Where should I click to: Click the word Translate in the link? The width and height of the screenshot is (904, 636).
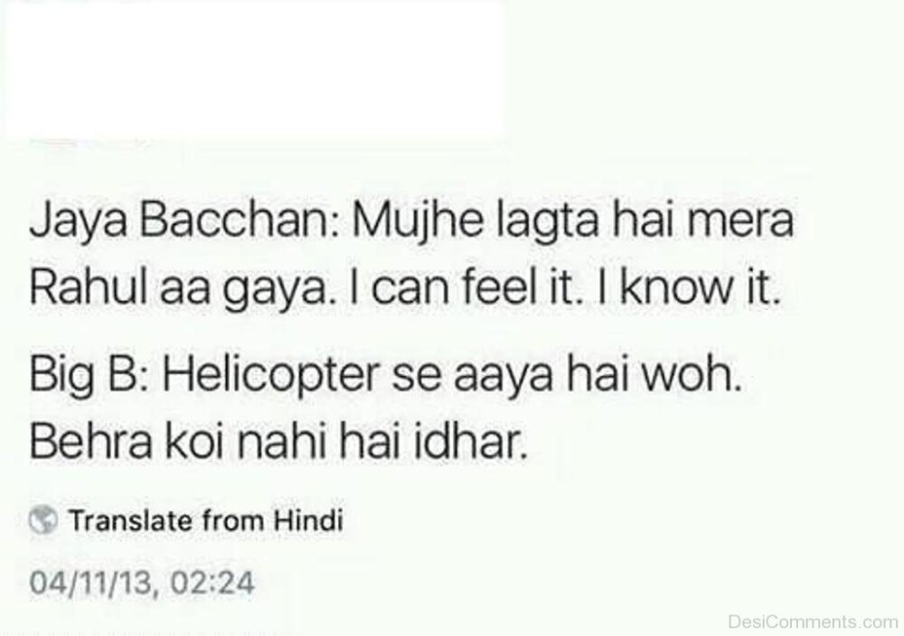pos(130,520)
